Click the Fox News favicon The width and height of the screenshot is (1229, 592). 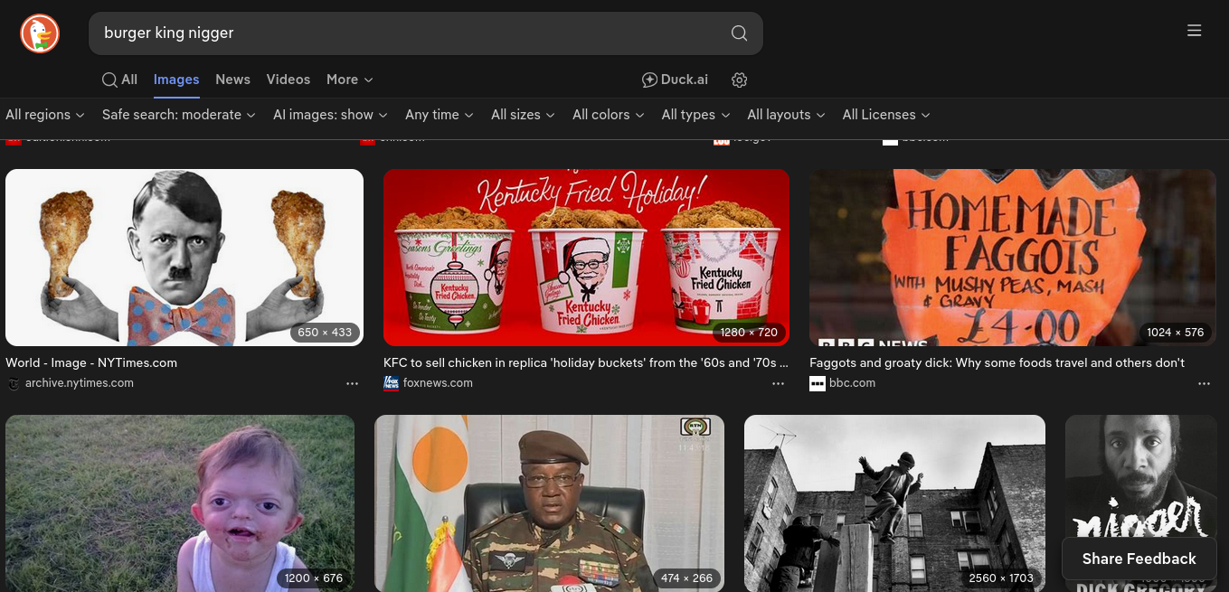[391, 383]
